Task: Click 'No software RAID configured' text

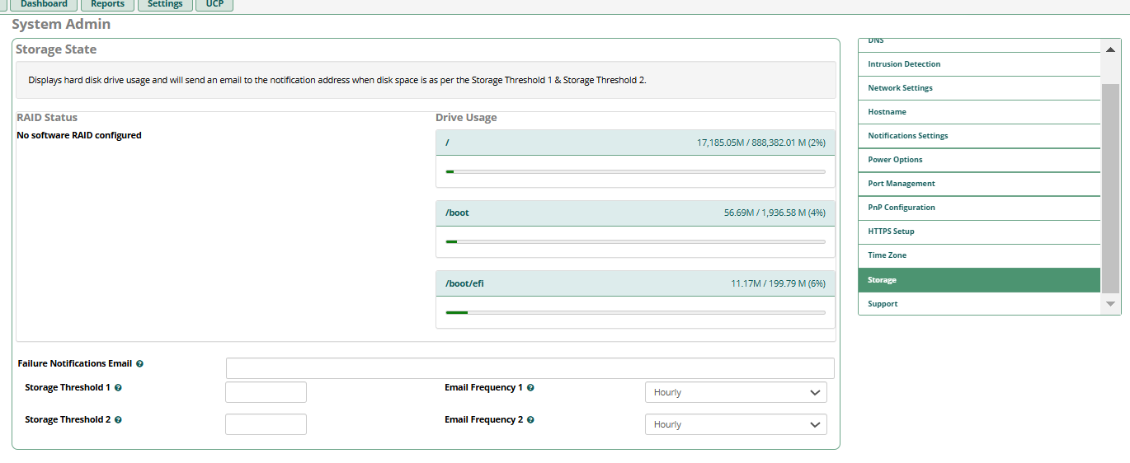Action: [x=79, y=135]
